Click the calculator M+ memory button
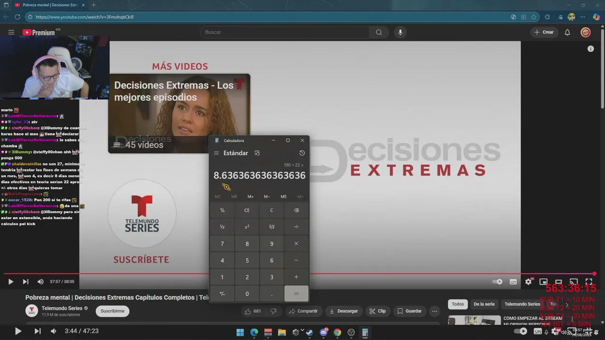Viewport: 605px width, 340px height. pyautogui.click(x=251, y=196)
